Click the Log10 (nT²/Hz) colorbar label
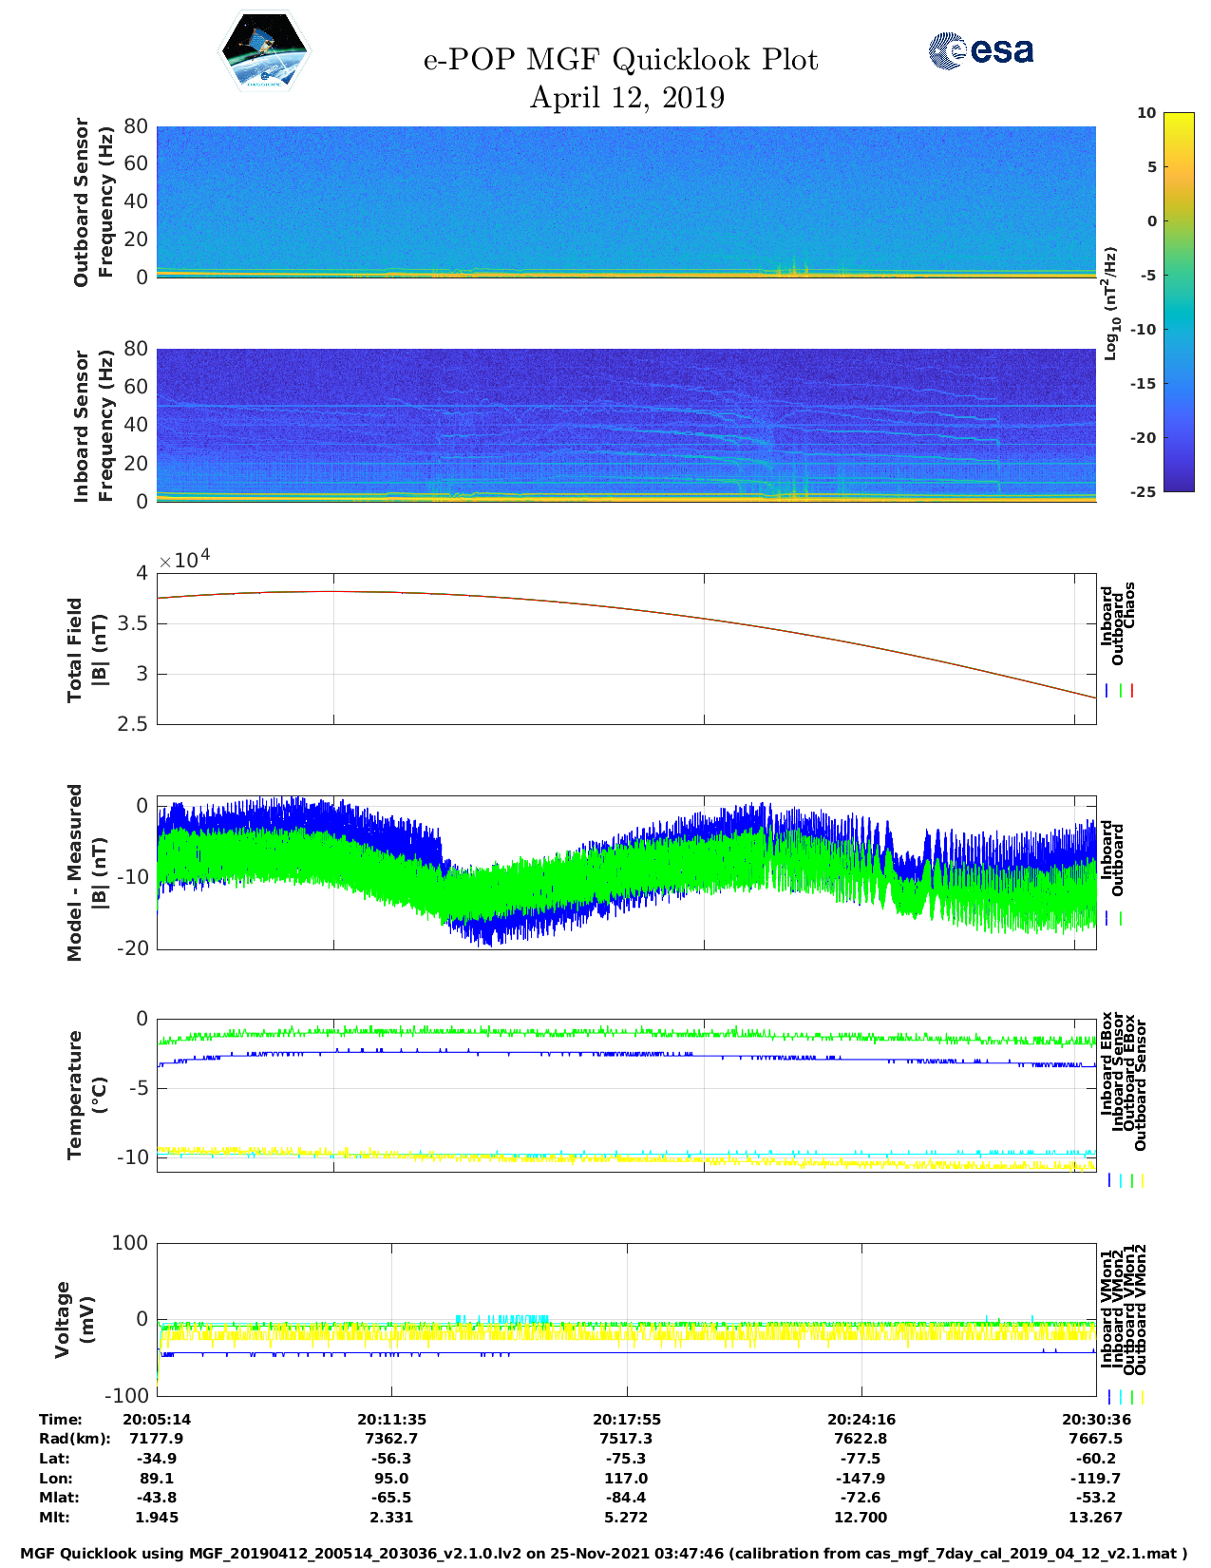 1109,303
